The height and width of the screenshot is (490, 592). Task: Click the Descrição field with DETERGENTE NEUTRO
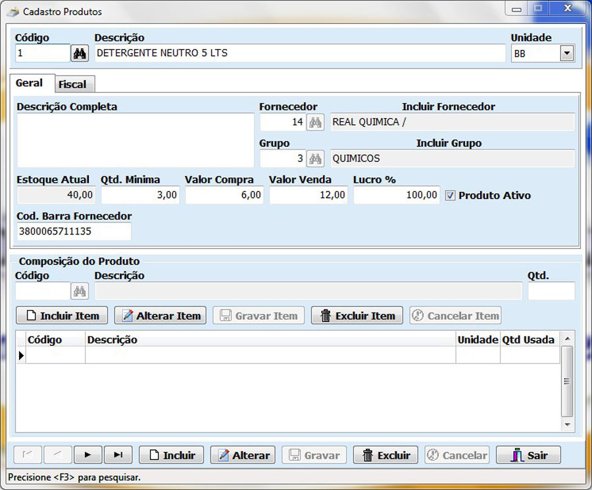(300, 53)
